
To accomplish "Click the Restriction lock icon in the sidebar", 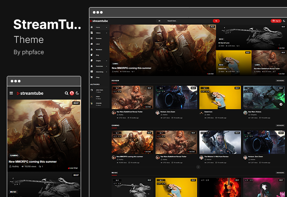I will (x=92, y=66).
